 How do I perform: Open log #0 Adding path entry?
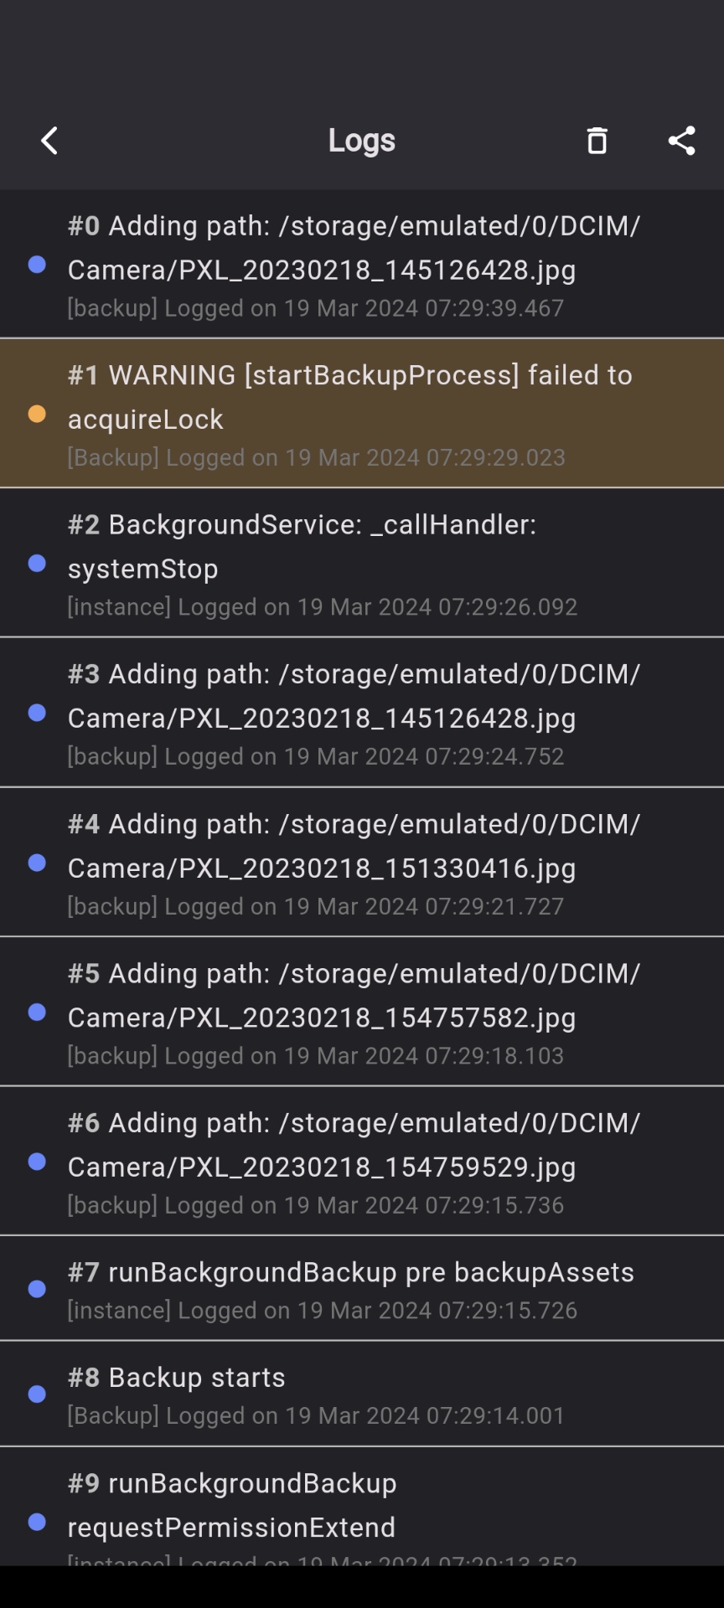coord(360,265)
